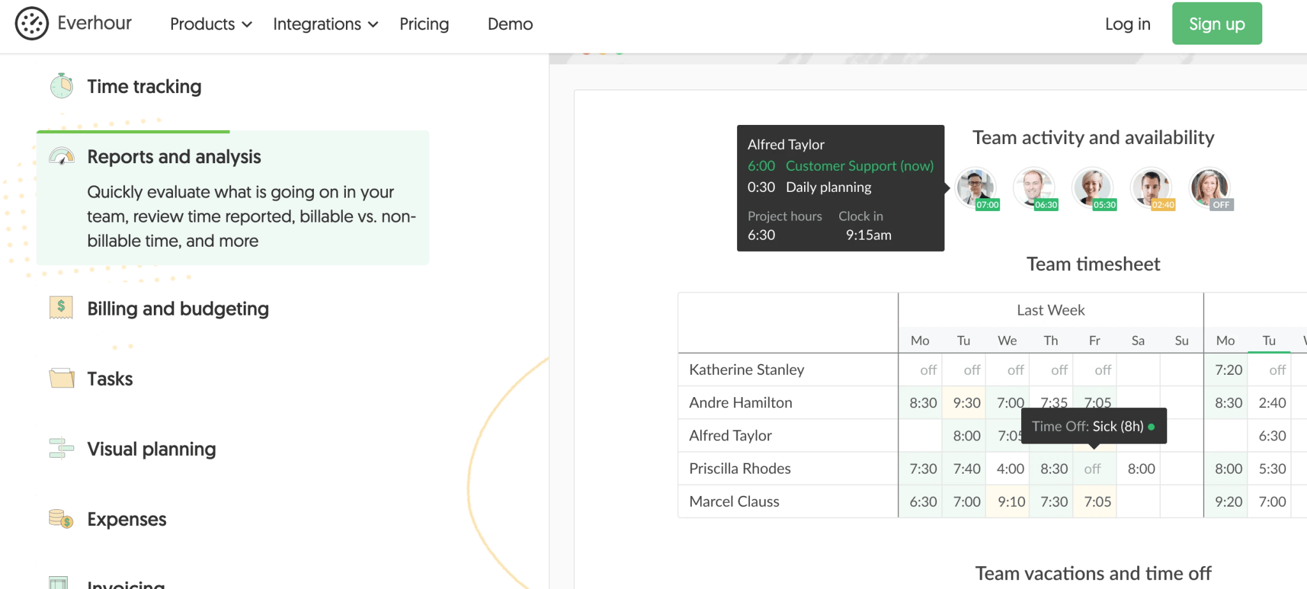Click the green Sign up button
The width and height of the screenshot is (1307, 589).
pyautogui.click(x=1216, y=23)
